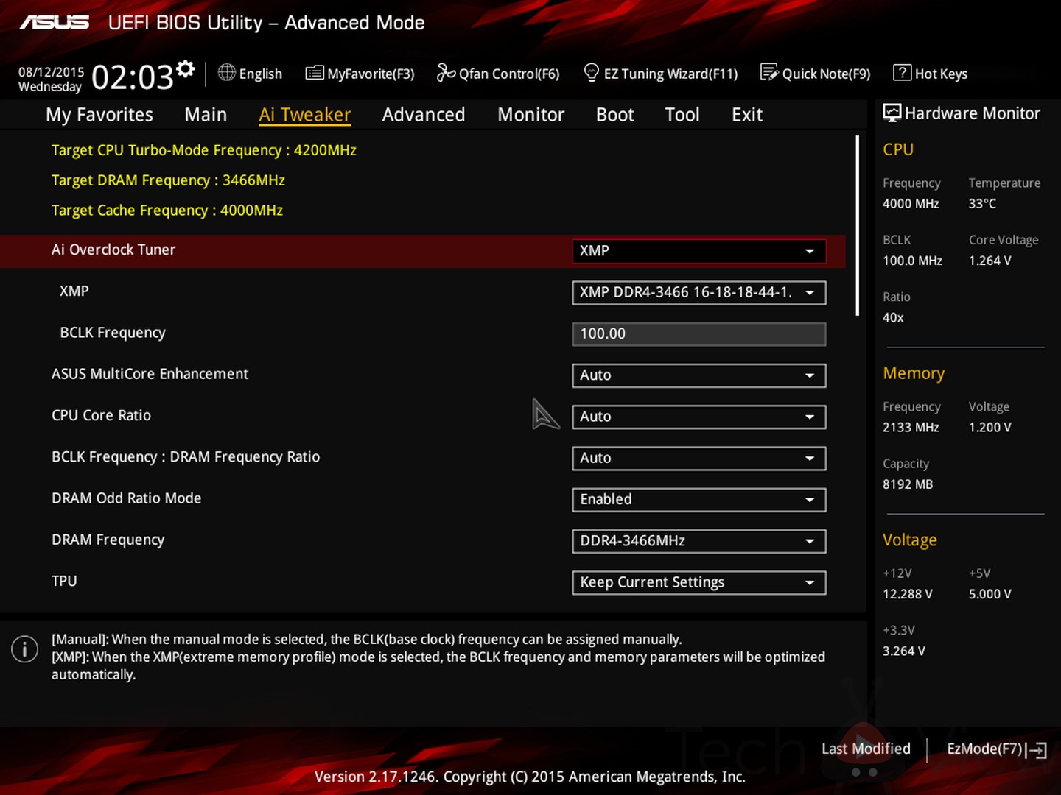Switch to EzMode(F7)
The height and width of the screenshot is (795, 1061).
985,749
